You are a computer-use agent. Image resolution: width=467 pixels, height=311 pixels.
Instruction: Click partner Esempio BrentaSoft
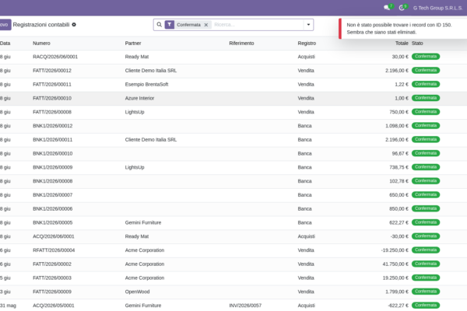pyautogui.click(x=147, y=85)
